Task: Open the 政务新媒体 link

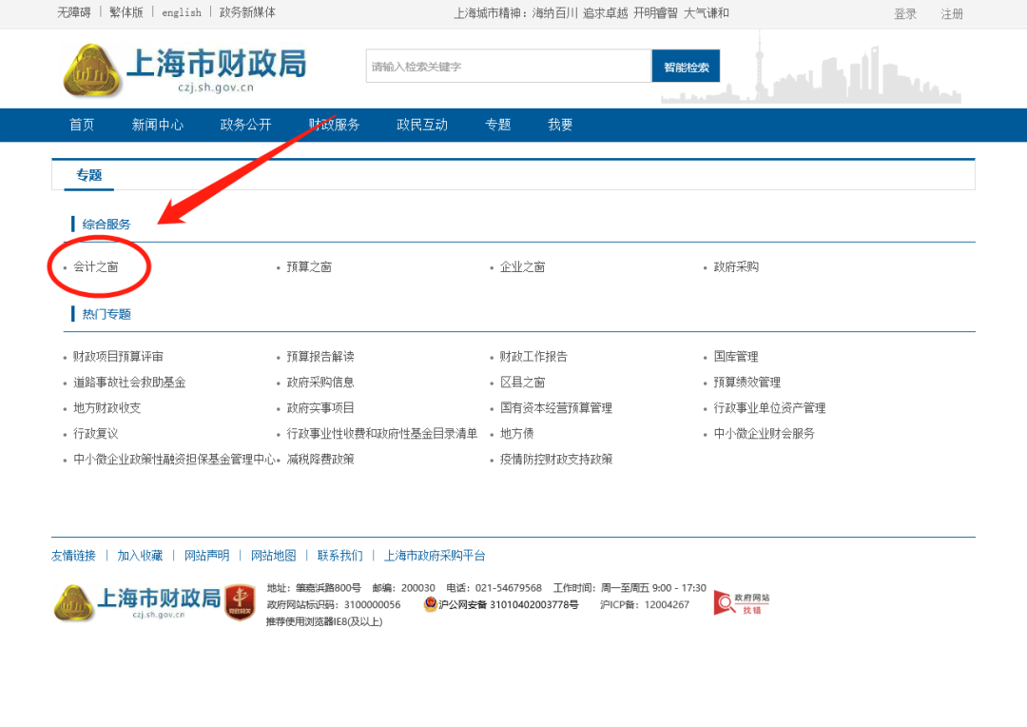Action: click(247, 12)
